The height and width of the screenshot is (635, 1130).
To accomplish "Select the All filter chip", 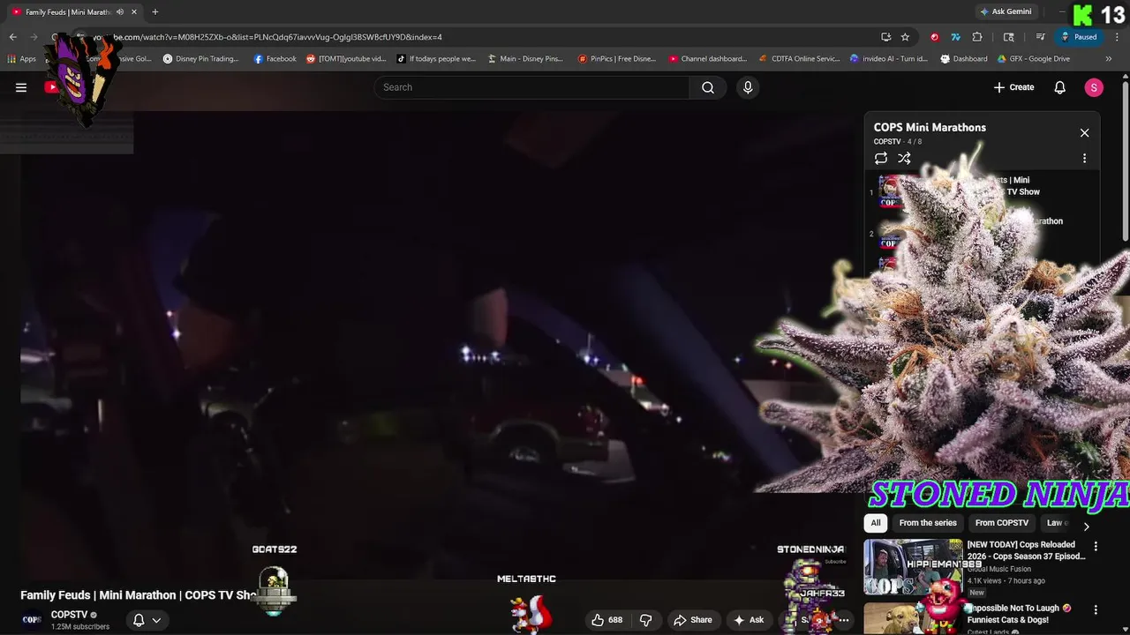I will [876, 523].
